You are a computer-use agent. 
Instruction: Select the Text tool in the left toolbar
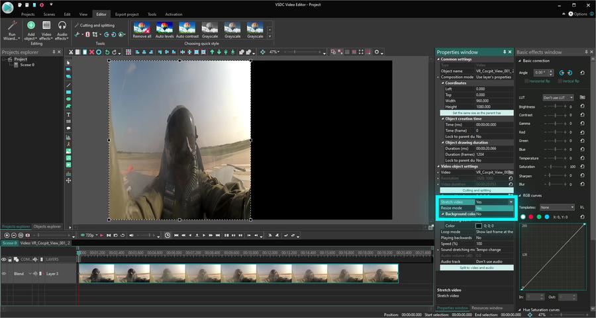(68, 114)
